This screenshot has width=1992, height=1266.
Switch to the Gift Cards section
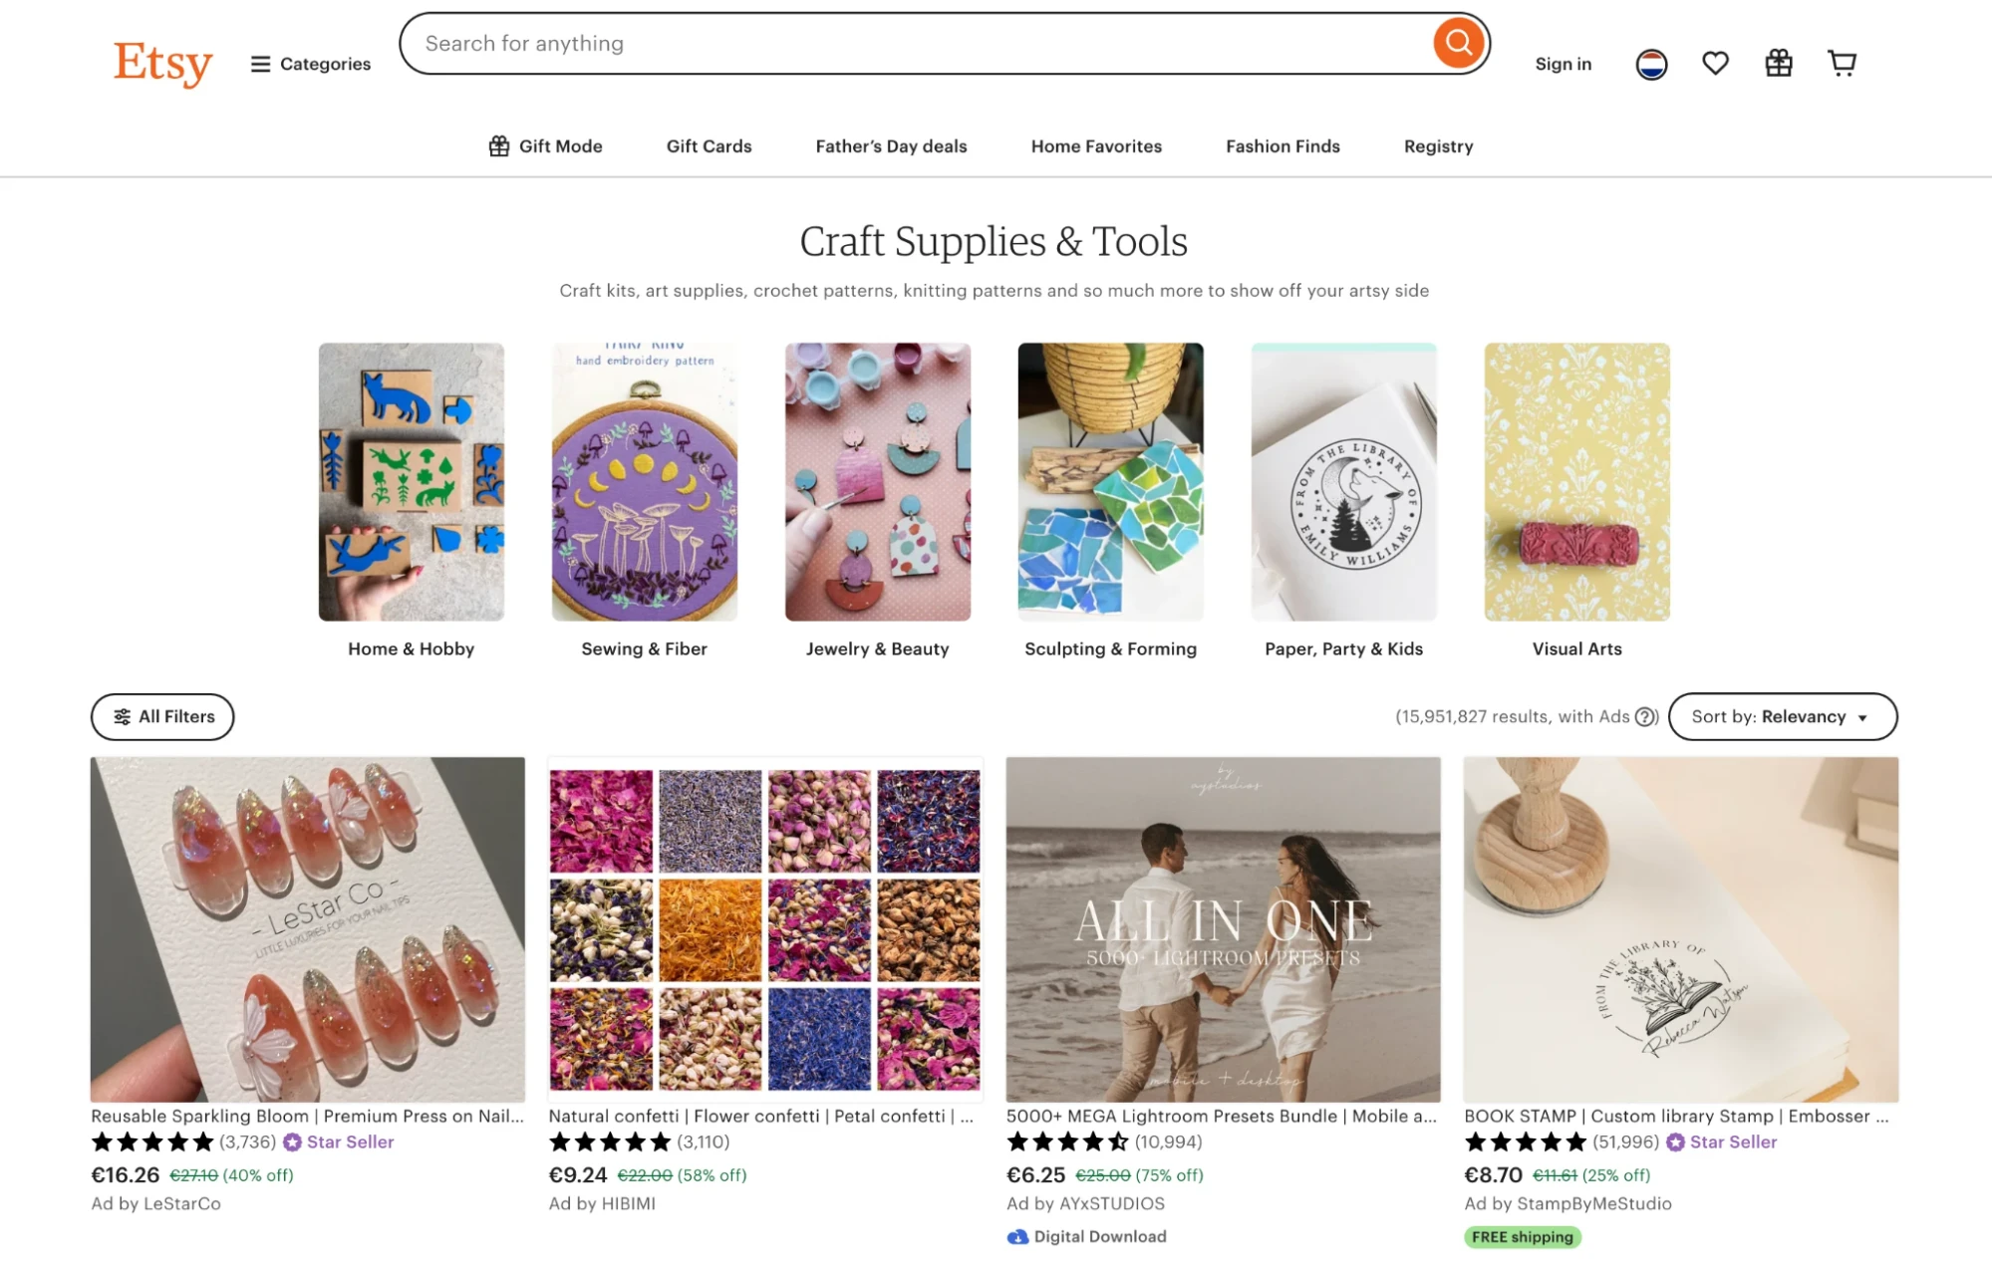click(709, 145)
